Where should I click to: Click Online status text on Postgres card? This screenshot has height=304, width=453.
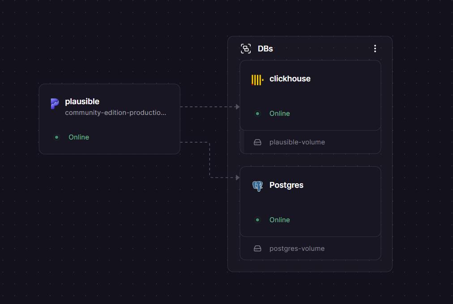[x=280, y=220]
